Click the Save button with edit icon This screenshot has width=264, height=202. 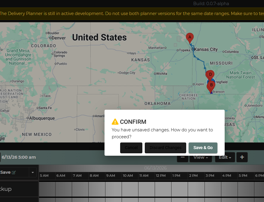click(14, 172)
